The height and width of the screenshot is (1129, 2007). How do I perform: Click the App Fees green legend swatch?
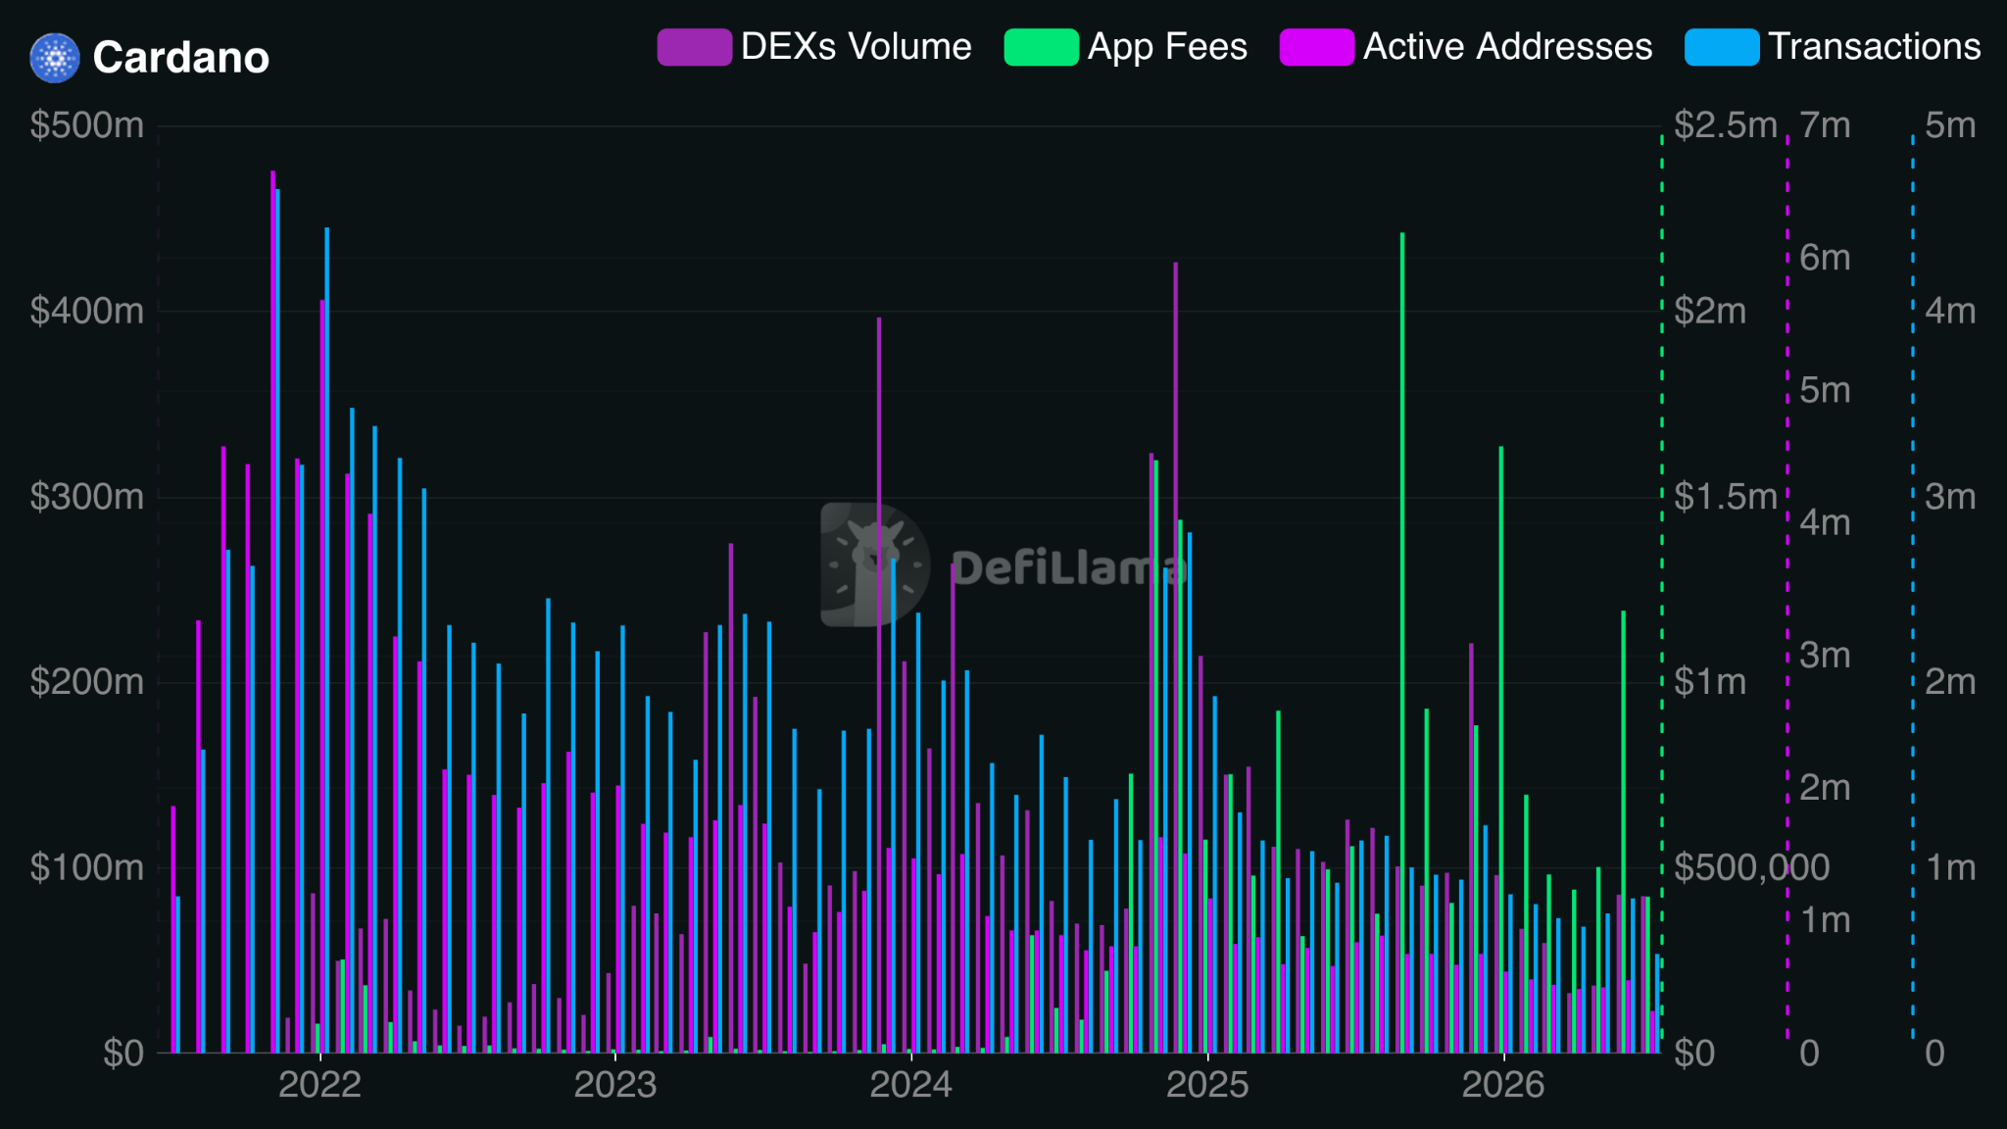click(1041, 47)
